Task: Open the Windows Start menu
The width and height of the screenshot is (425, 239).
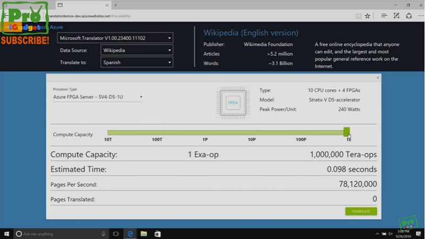Action: point(6,234)
